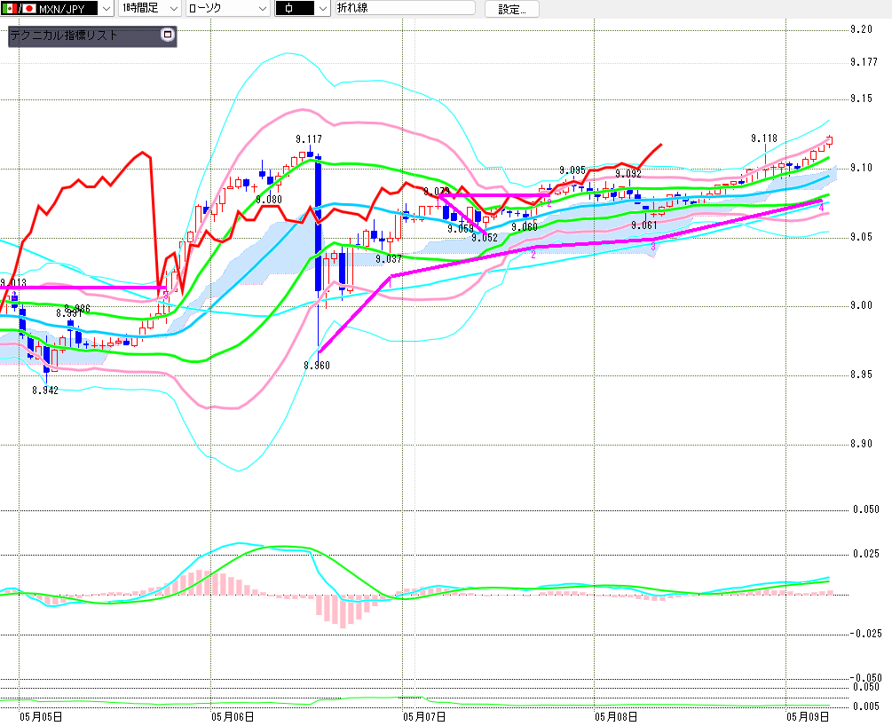This screenshot has height=726, width=892.
Task: Click the 05月07日 date label
Action: 424,717
